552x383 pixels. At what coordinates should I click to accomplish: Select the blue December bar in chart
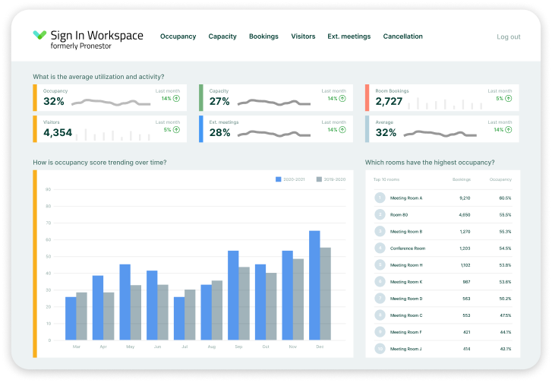coord(314,286)
